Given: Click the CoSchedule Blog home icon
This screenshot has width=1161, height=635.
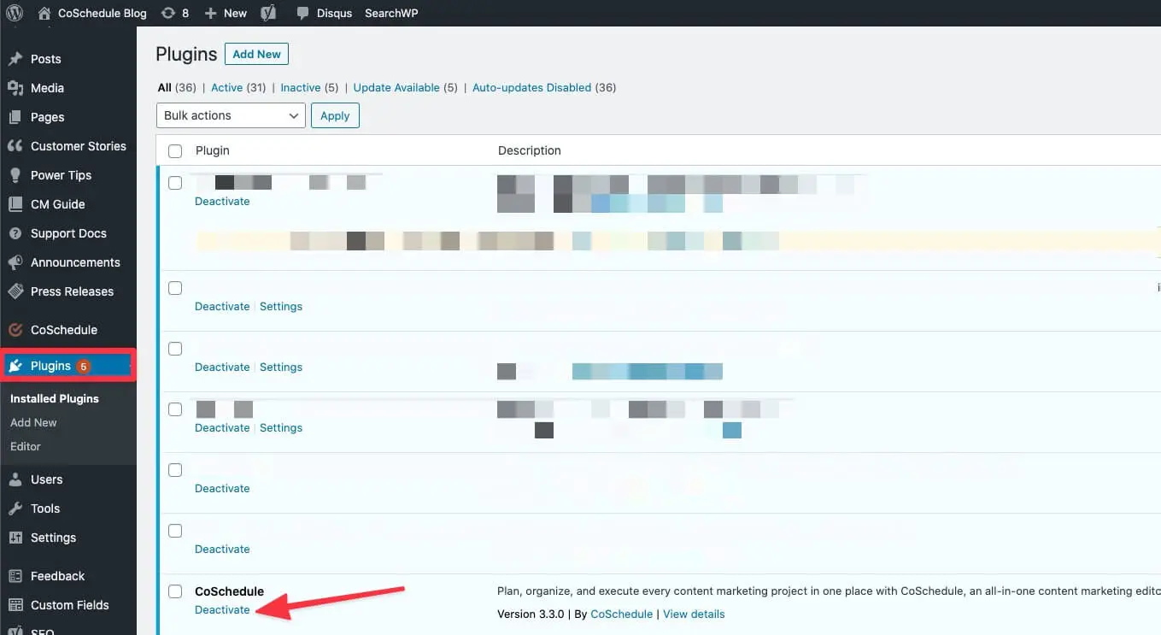Looking at the screenshot, I should [44, 13].
